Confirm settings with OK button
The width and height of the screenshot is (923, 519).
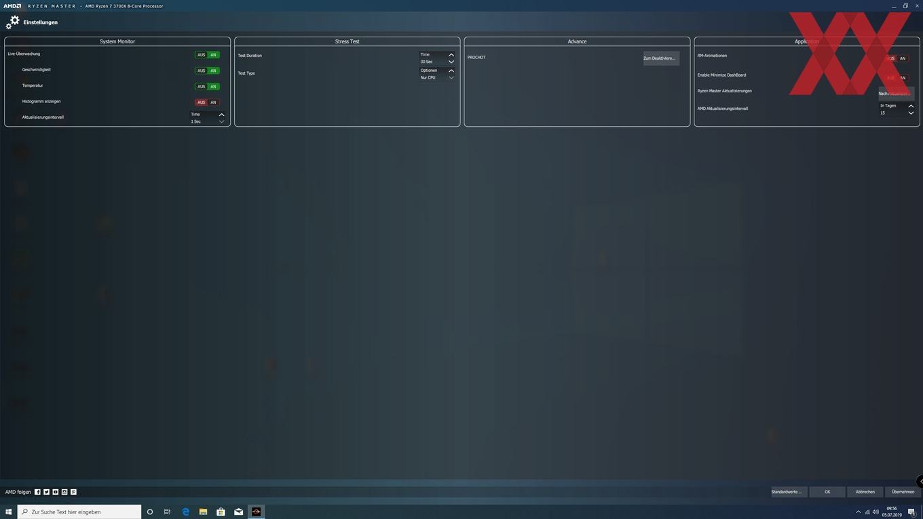pyautogui.click(x=827, y=492)
